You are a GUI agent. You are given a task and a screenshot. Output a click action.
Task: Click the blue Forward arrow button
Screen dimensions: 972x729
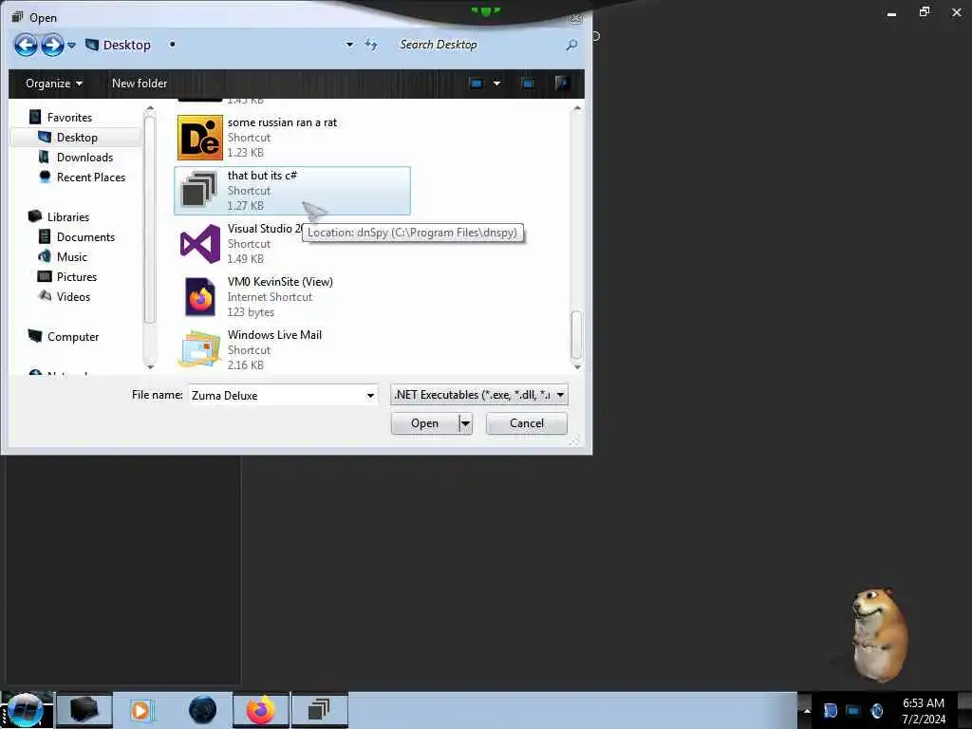[53, 45]
